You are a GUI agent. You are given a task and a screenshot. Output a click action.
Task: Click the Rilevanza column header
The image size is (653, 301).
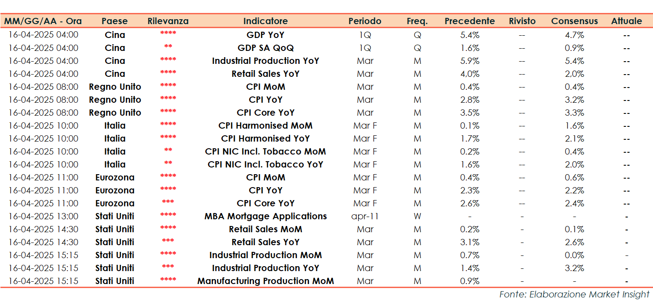(x=168, y=21)
